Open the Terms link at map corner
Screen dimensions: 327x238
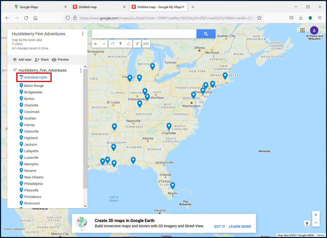321,235
